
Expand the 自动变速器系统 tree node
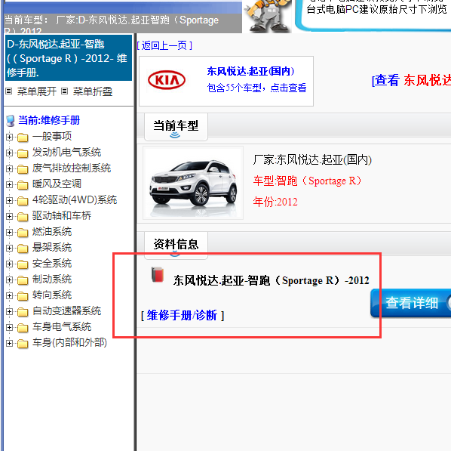click(9, 311)
